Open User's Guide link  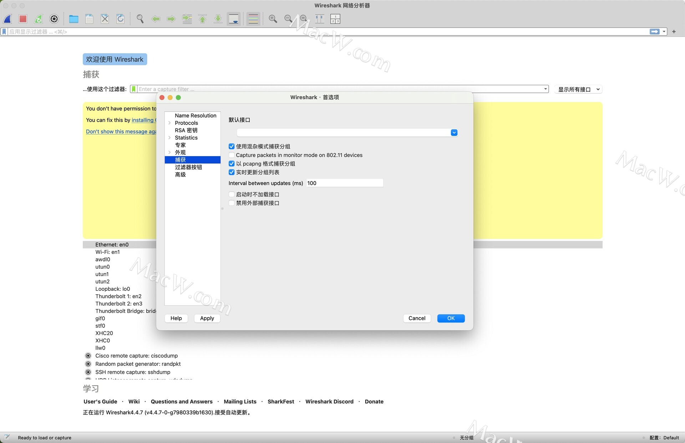(x=100, y=402)
